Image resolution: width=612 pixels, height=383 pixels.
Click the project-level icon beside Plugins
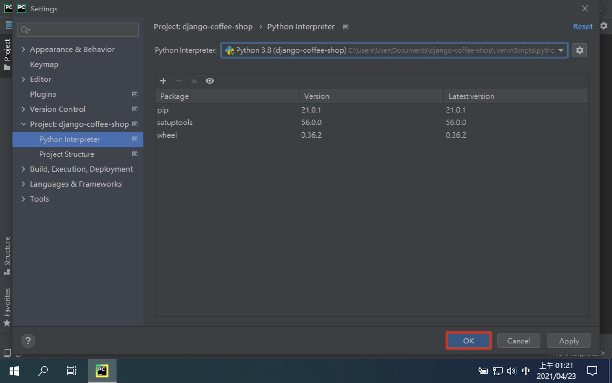[135, 94]
